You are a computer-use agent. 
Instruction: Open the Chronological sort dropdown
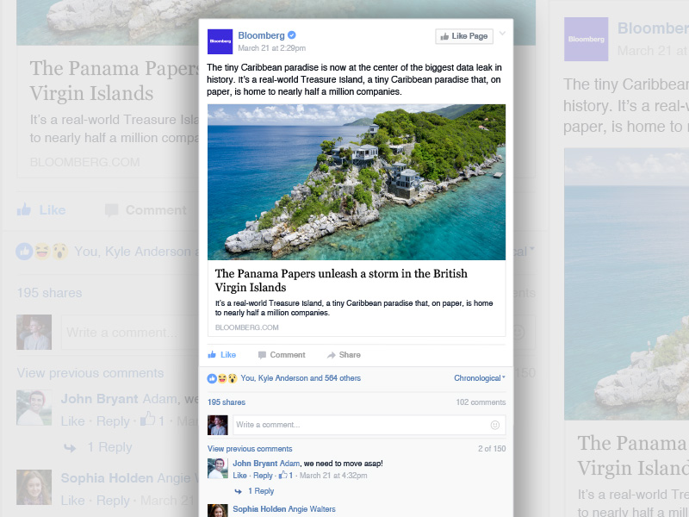480,378
